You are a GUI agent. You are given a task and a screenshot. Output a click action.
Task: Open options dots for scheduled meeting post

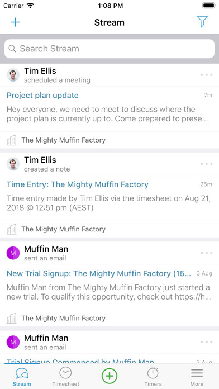click(x=207, y=75)
